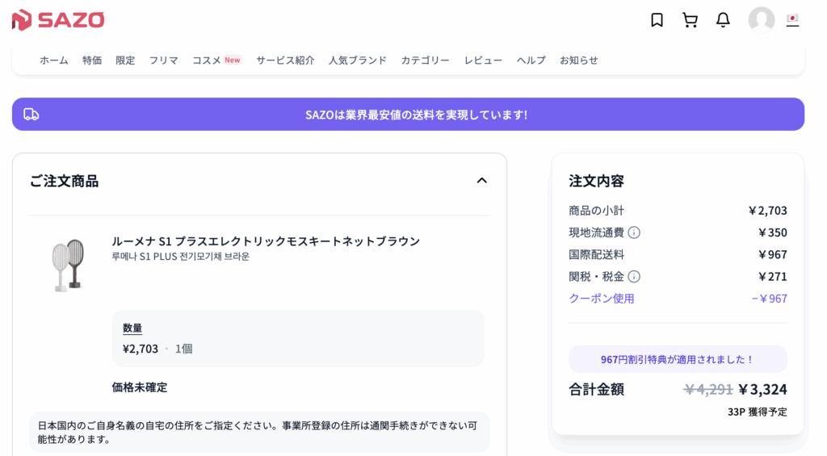Change language via the flag icon

tap(792, 19)
